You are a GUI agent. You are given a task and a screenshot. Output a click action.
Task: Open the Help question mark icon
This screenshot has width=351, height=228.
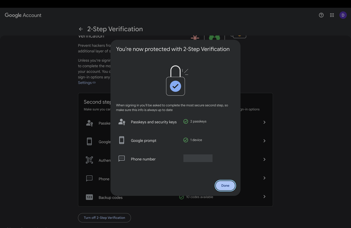[321, 15]
